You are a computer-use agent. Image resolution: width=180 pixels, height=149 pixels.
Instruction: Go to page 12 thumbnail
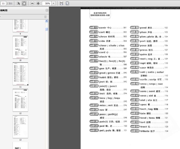(x=20, y=100)
